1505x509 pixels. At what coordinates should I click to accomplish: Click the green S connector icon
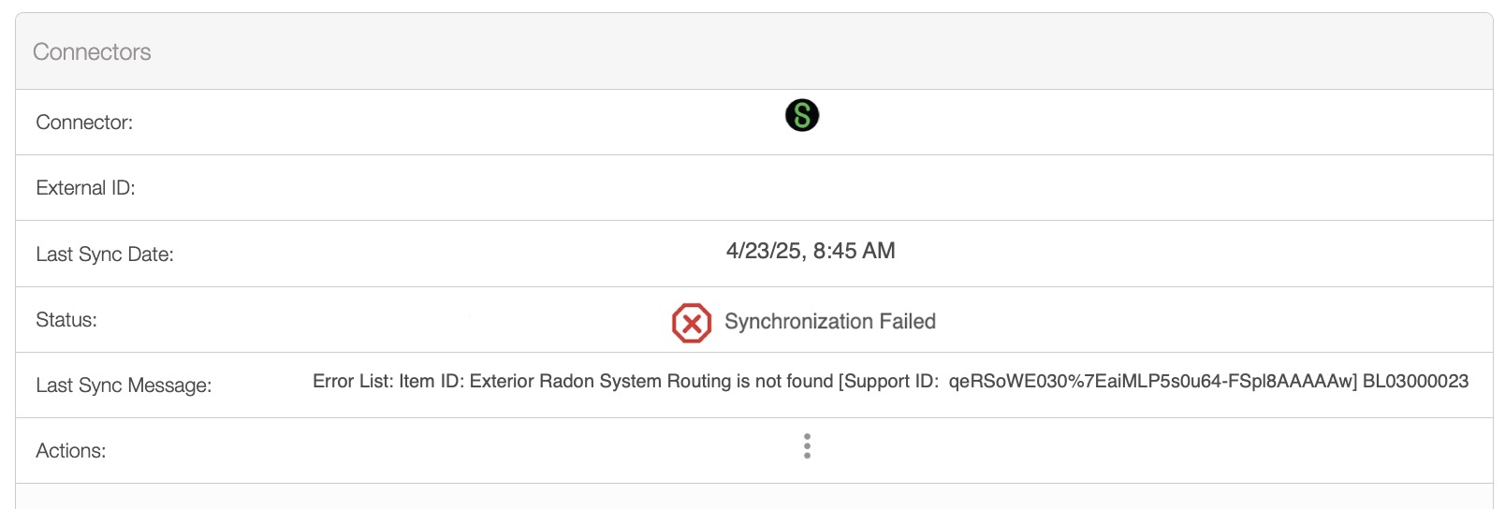[x=802, y=115]
